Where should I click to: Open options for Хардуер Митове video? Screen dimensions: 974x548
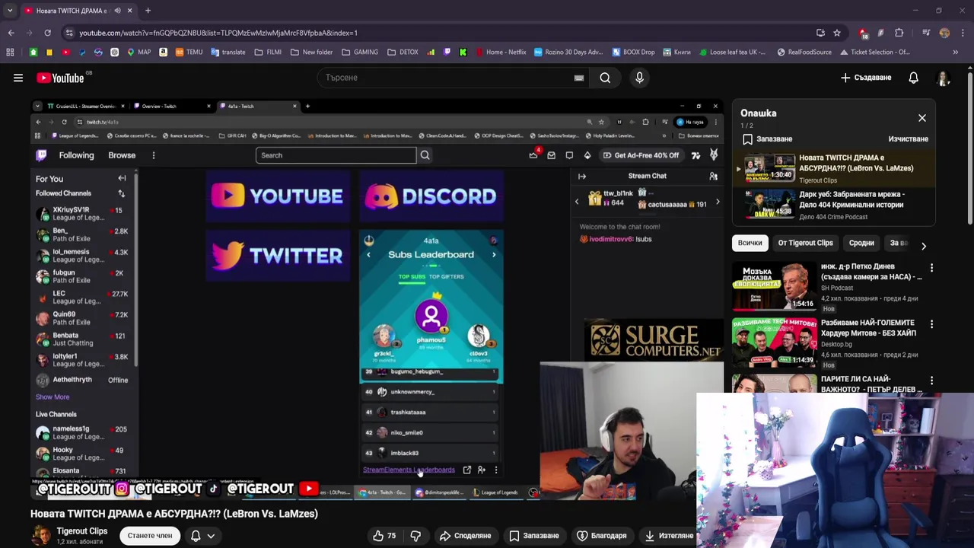(931, 324)
